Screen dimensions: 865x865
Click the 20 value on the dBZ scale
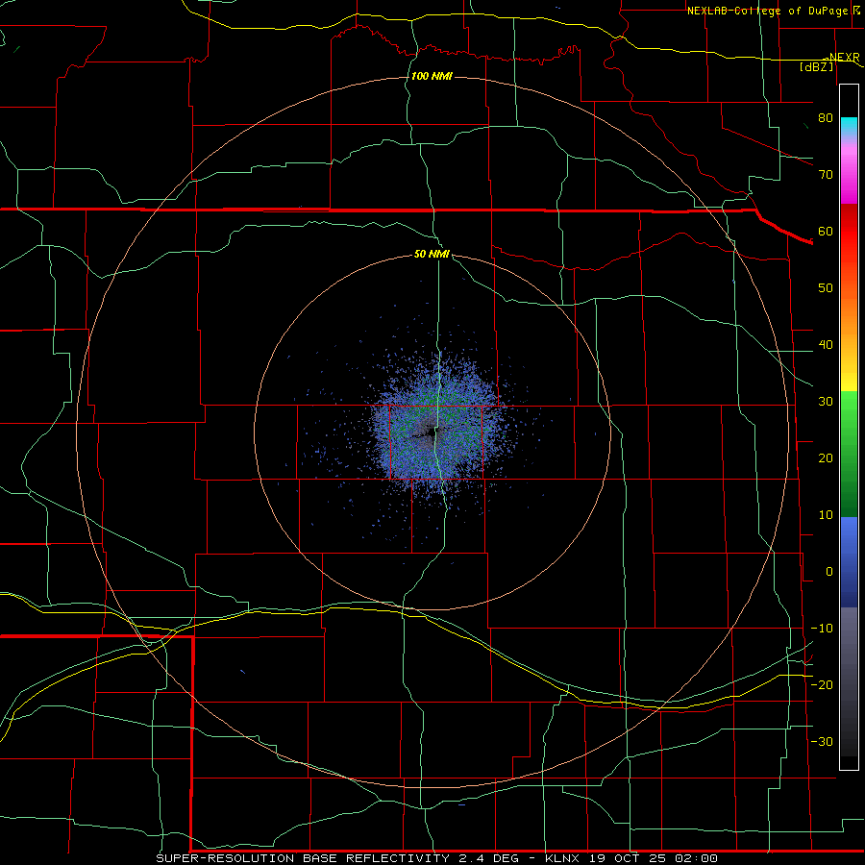(826, 459)
